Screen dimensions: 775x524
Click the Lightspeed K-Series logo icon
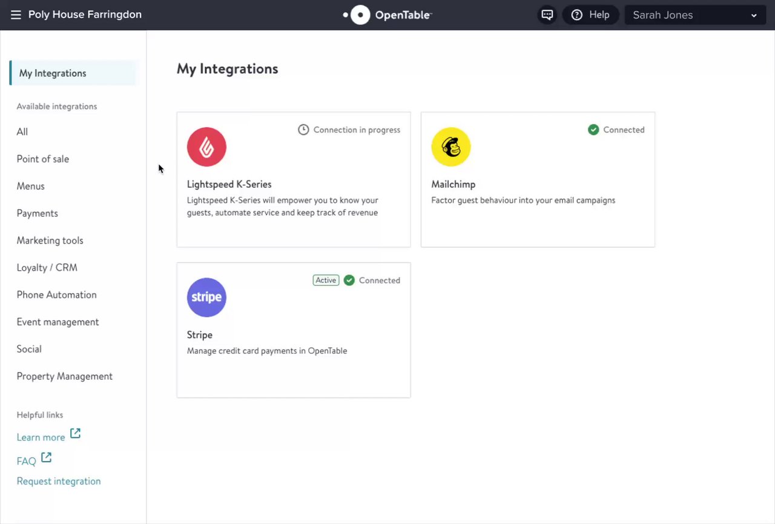click(x=206, y=147)
